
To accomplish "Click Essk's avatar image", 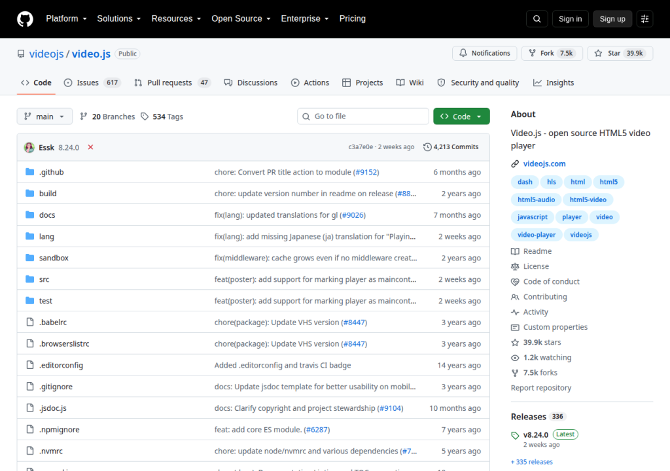I will click(29, 147).
